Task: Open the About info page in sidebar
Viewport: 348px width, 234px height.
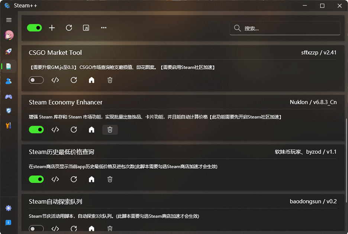Action: click(8, 222)
